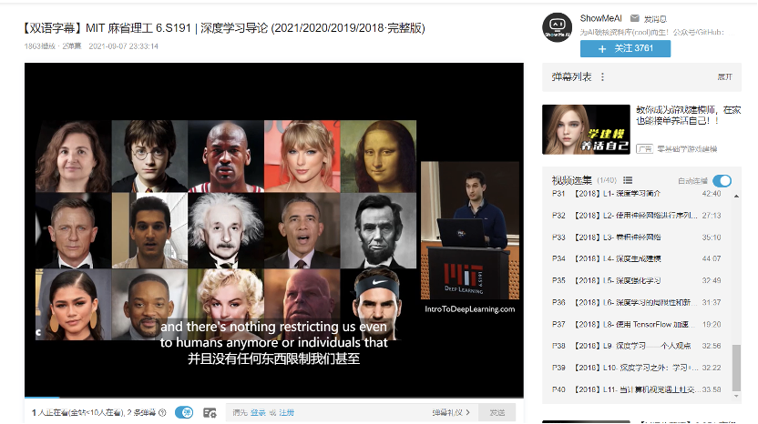Screen dimensions: 758x424
Task: Select episode P38 L9 个人观点
Action: point(637,346)
